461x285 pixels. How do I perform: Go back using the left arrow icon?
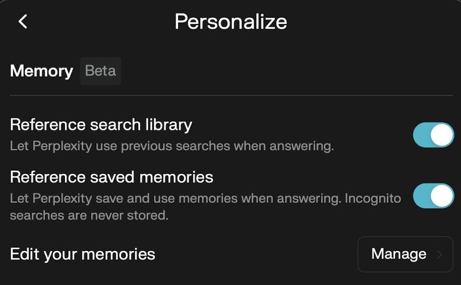click(23, 21)
